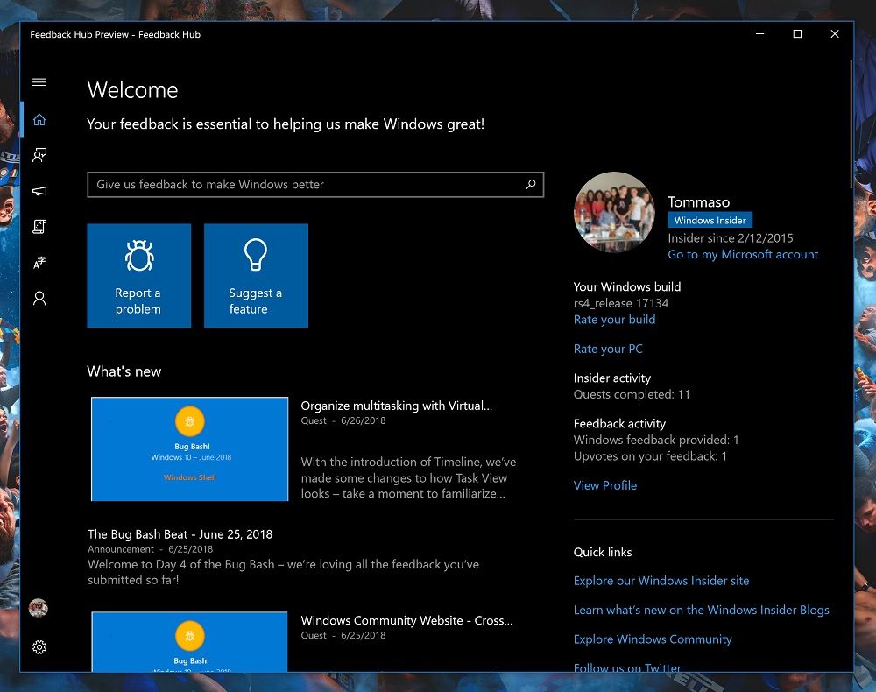
Task: Click Bug Bash thumbnail for Virtual desktops quest
Action: click(190, 449)
